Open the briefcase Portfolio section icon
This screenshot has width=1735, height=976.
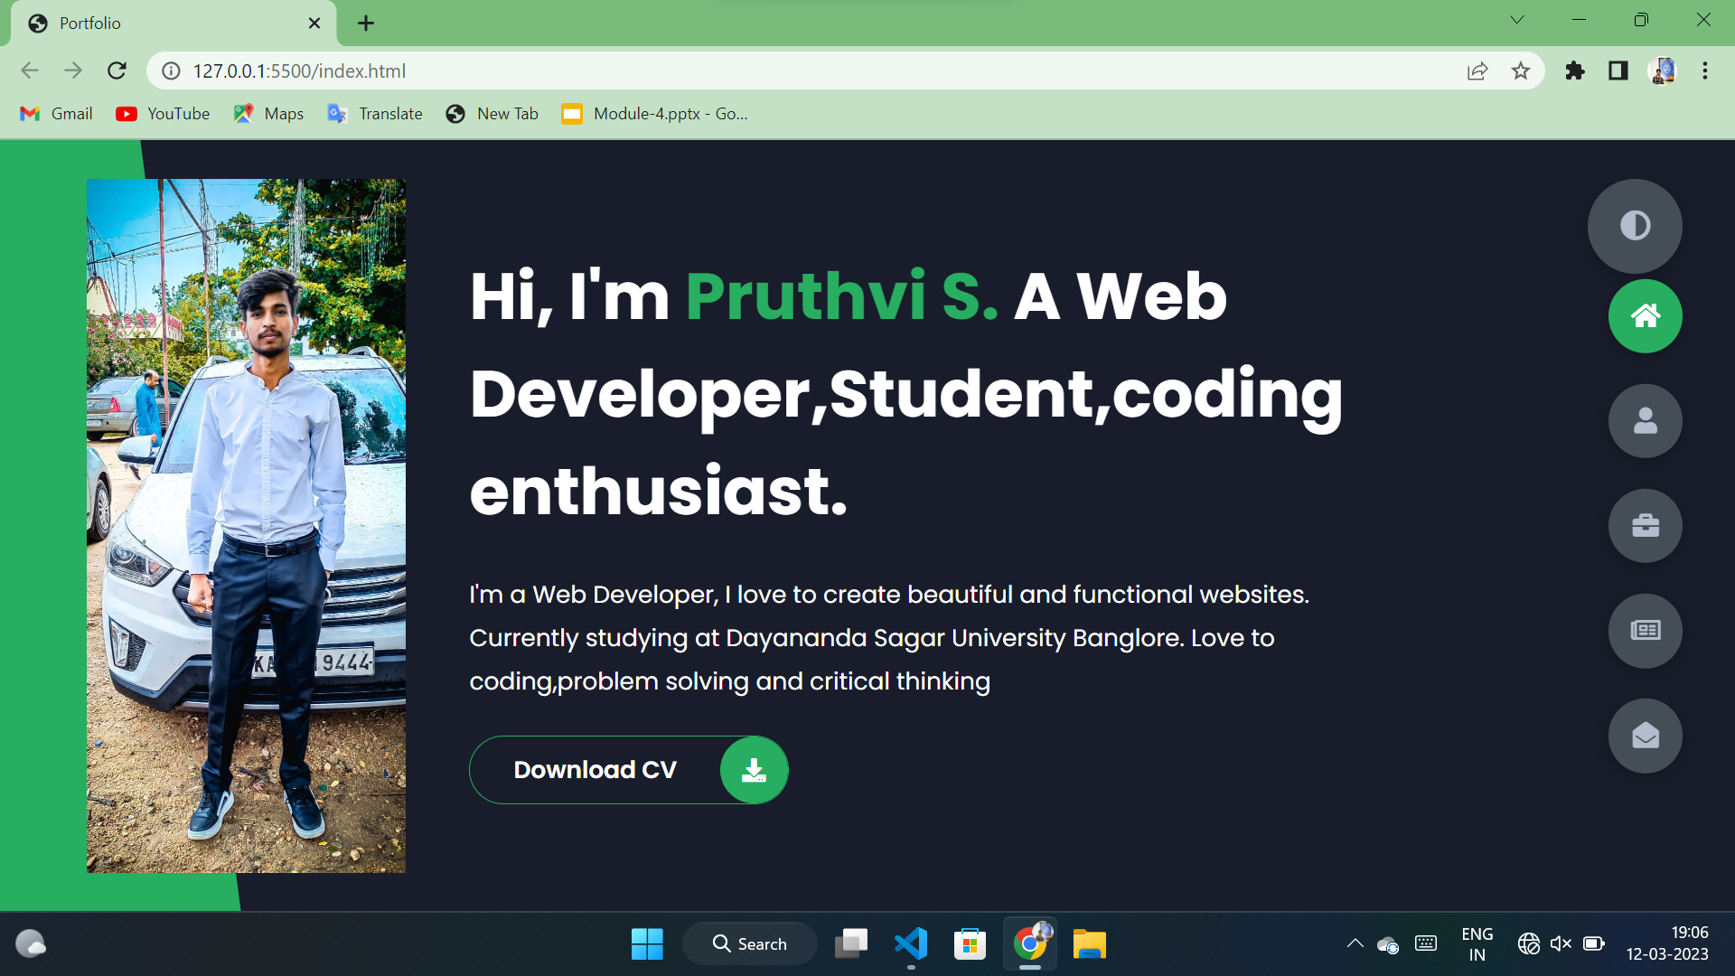pos(1645,525)
